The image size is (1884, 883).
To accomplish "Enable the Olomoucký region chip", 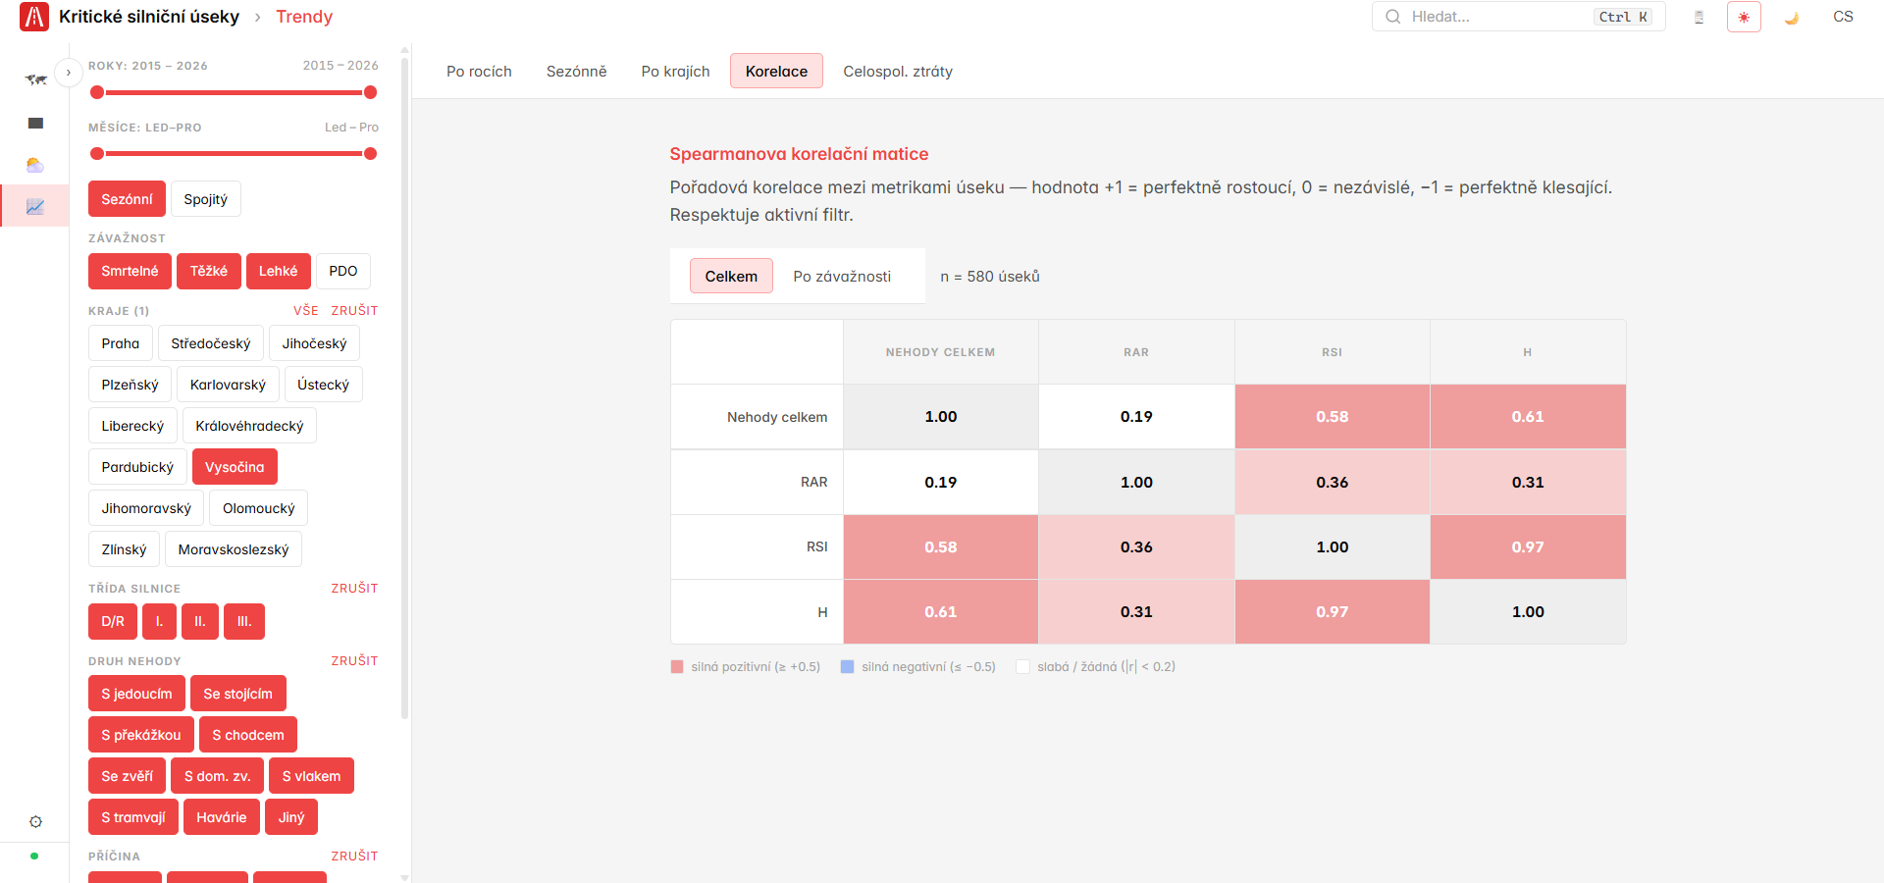I will click(258, 508).
